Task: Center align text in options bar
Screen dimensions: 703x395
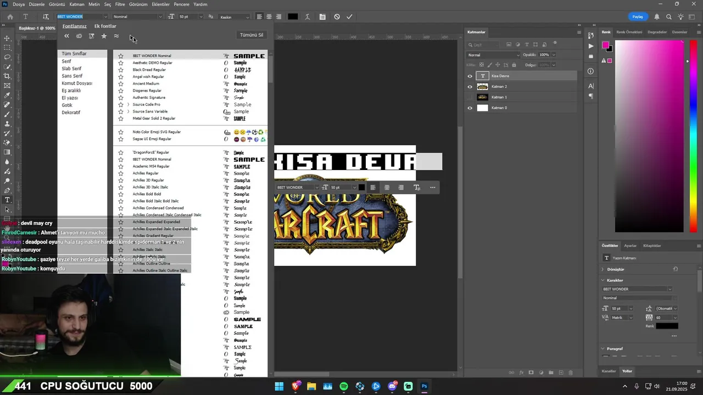Action: pyautogui.click(x=269, y=16)
